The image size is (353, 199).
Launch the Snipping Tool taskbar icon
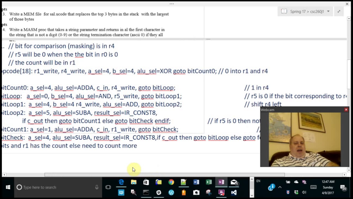click(x=209, y=192)
